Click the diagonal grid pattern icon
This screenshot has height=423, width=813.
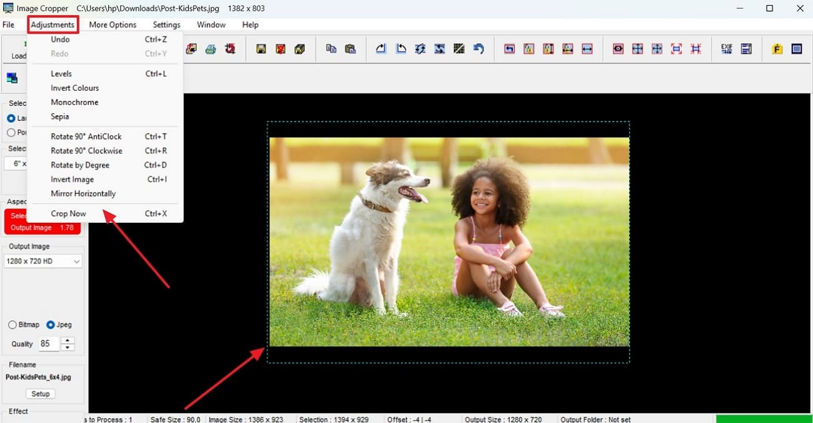(x=459, y=49)
